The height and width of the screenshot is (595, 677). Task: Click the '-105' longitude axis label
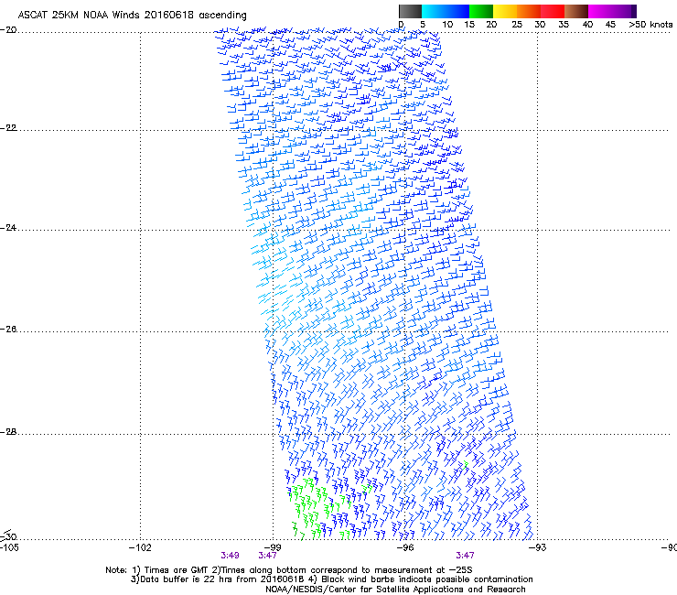(9, 548)
